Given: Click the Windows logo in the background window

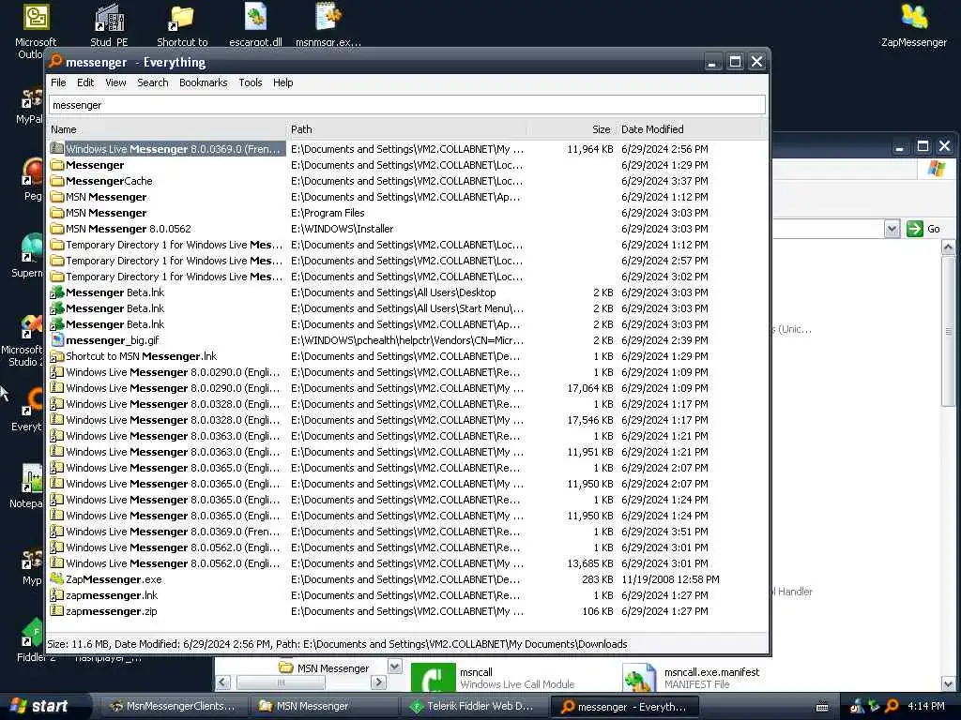Looking at the screenshot, I should pos(936,169).
